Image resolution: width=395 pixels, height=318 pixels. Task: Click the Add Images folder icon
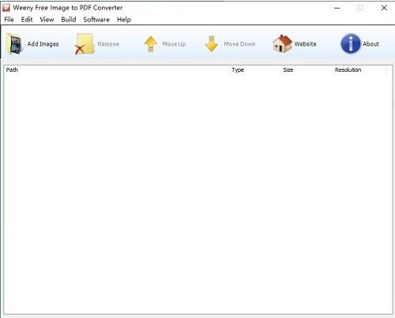pyautogui.click(x=14, y=44)
